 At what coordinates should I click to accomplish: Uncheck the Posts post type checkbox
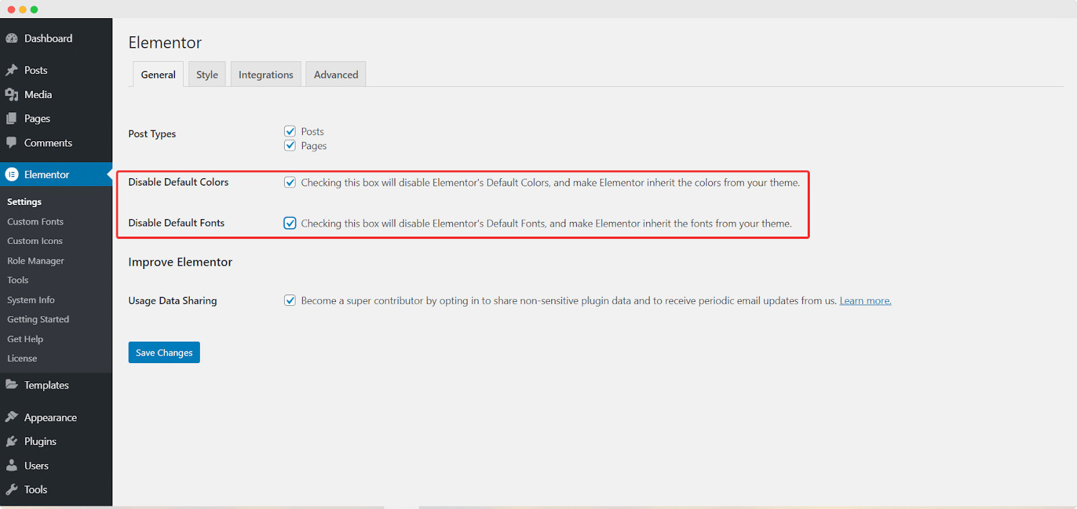pos(290,131)
